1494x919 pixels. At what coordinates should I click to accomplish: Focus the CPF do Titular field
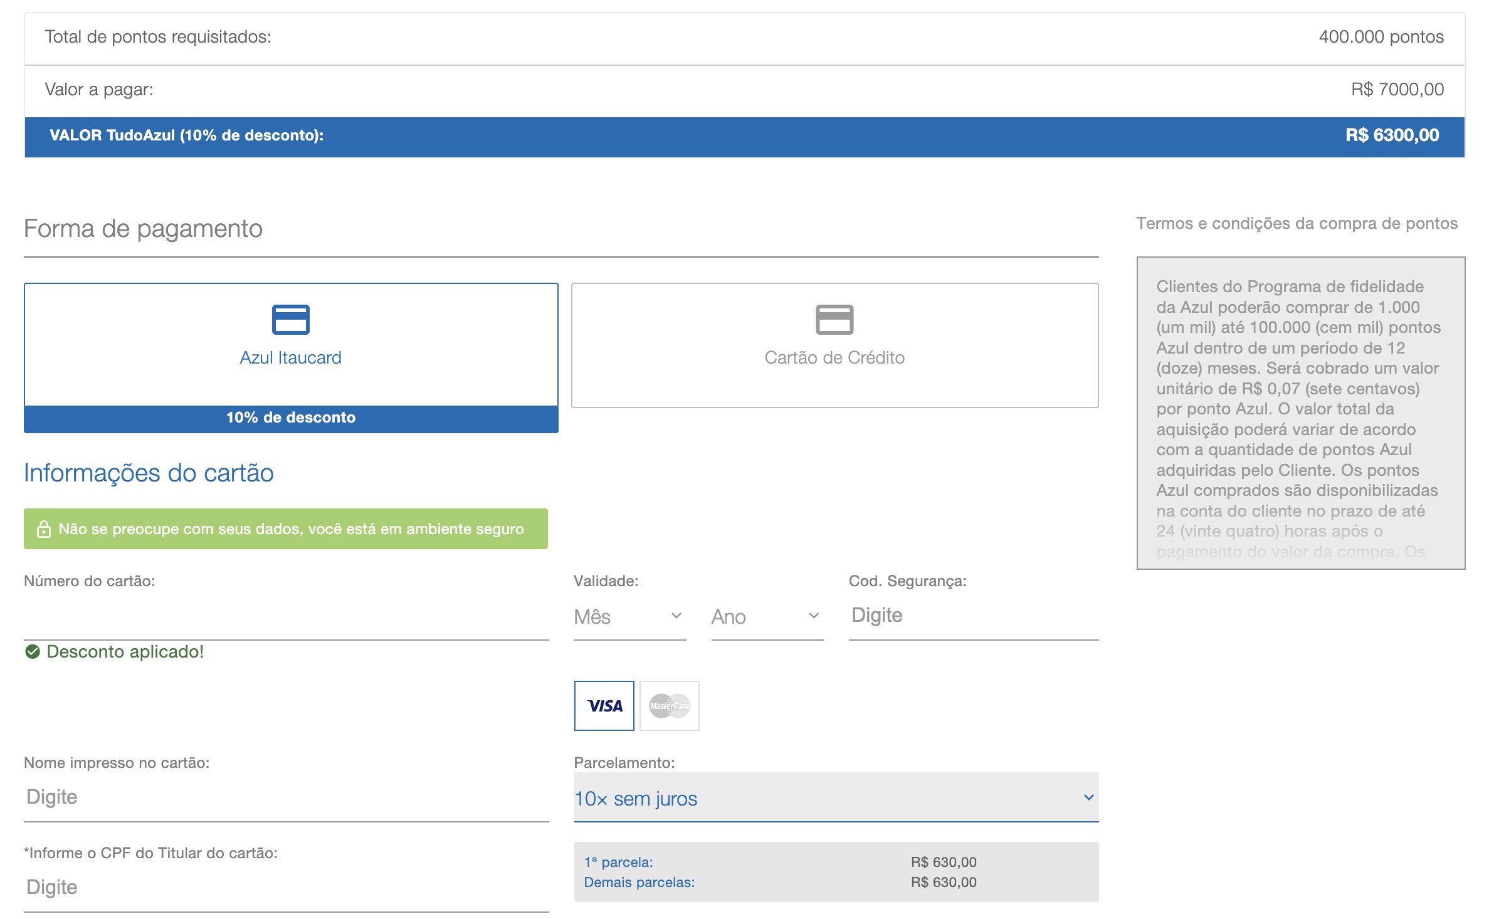point(287,888)
